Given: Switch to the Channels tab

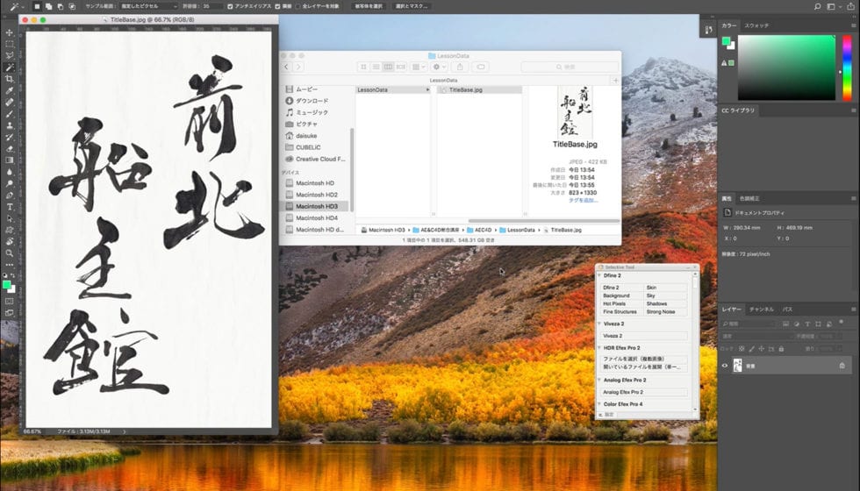Looking at the screenshot, I should click(x=761, y=310).
